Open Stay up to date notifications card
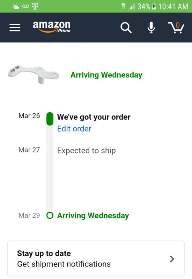 (96, 258)
